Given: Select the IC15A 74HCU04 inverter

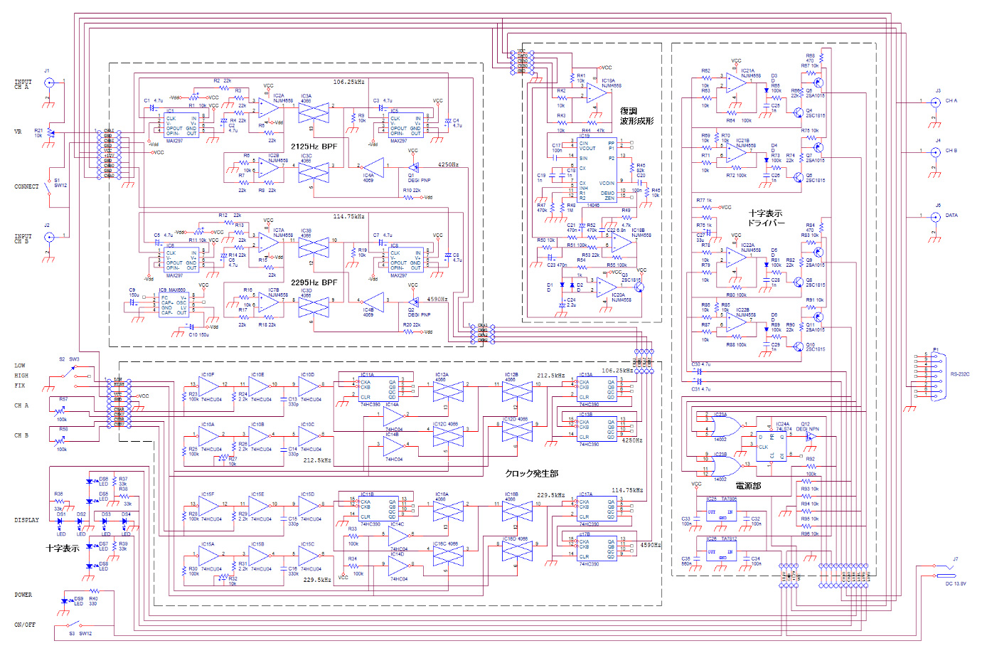Looking at the screenshot, I should [x=210, y=556].
